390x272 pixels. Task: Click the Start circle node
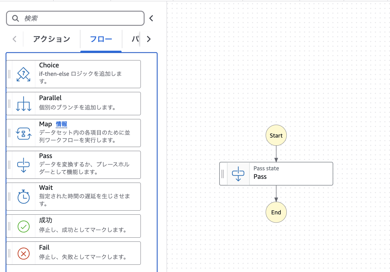(x=276, y=135)
